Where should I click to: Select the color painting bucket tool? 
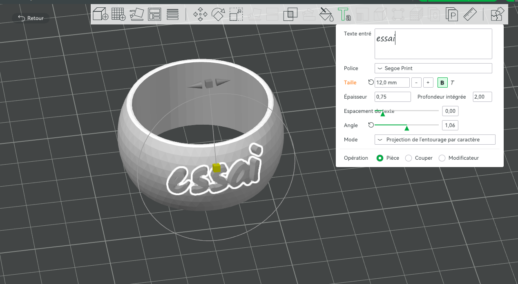(x=326, y=14)
